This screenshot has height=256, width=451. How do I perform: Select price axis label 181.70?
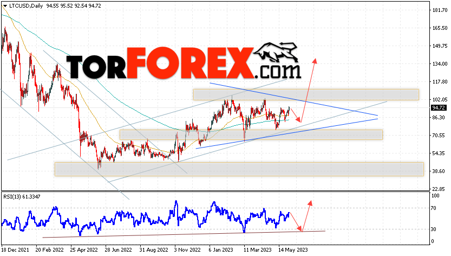pos(440,10)
